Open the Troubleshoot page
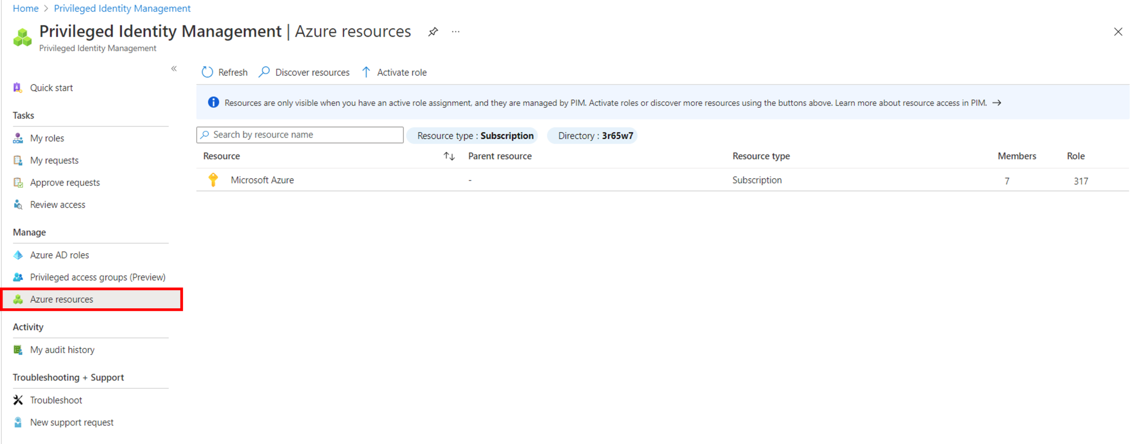The image size is (1134, 444). [56, 400]
